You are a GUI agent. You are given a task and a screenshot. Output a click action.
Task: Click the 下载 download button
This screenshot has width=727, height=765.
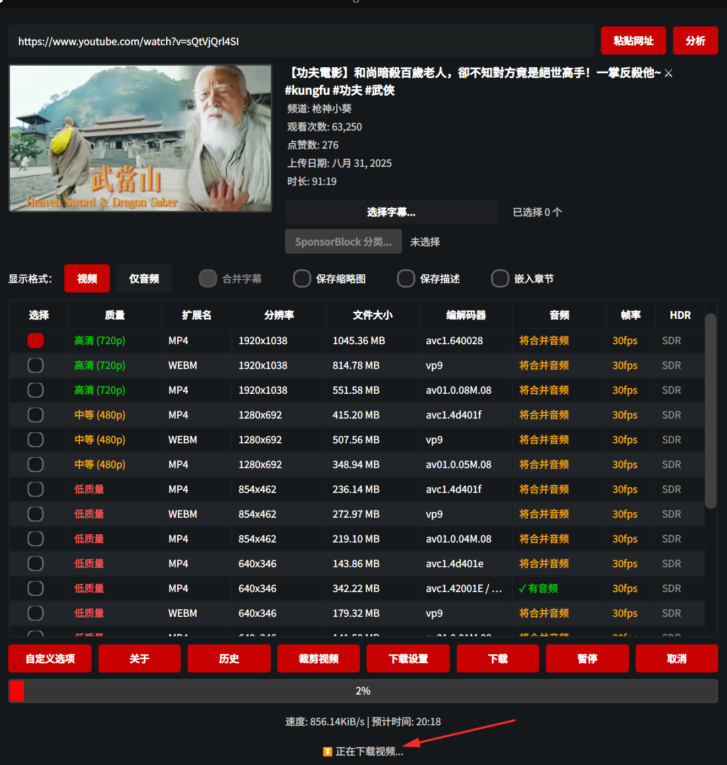point(498,659)
